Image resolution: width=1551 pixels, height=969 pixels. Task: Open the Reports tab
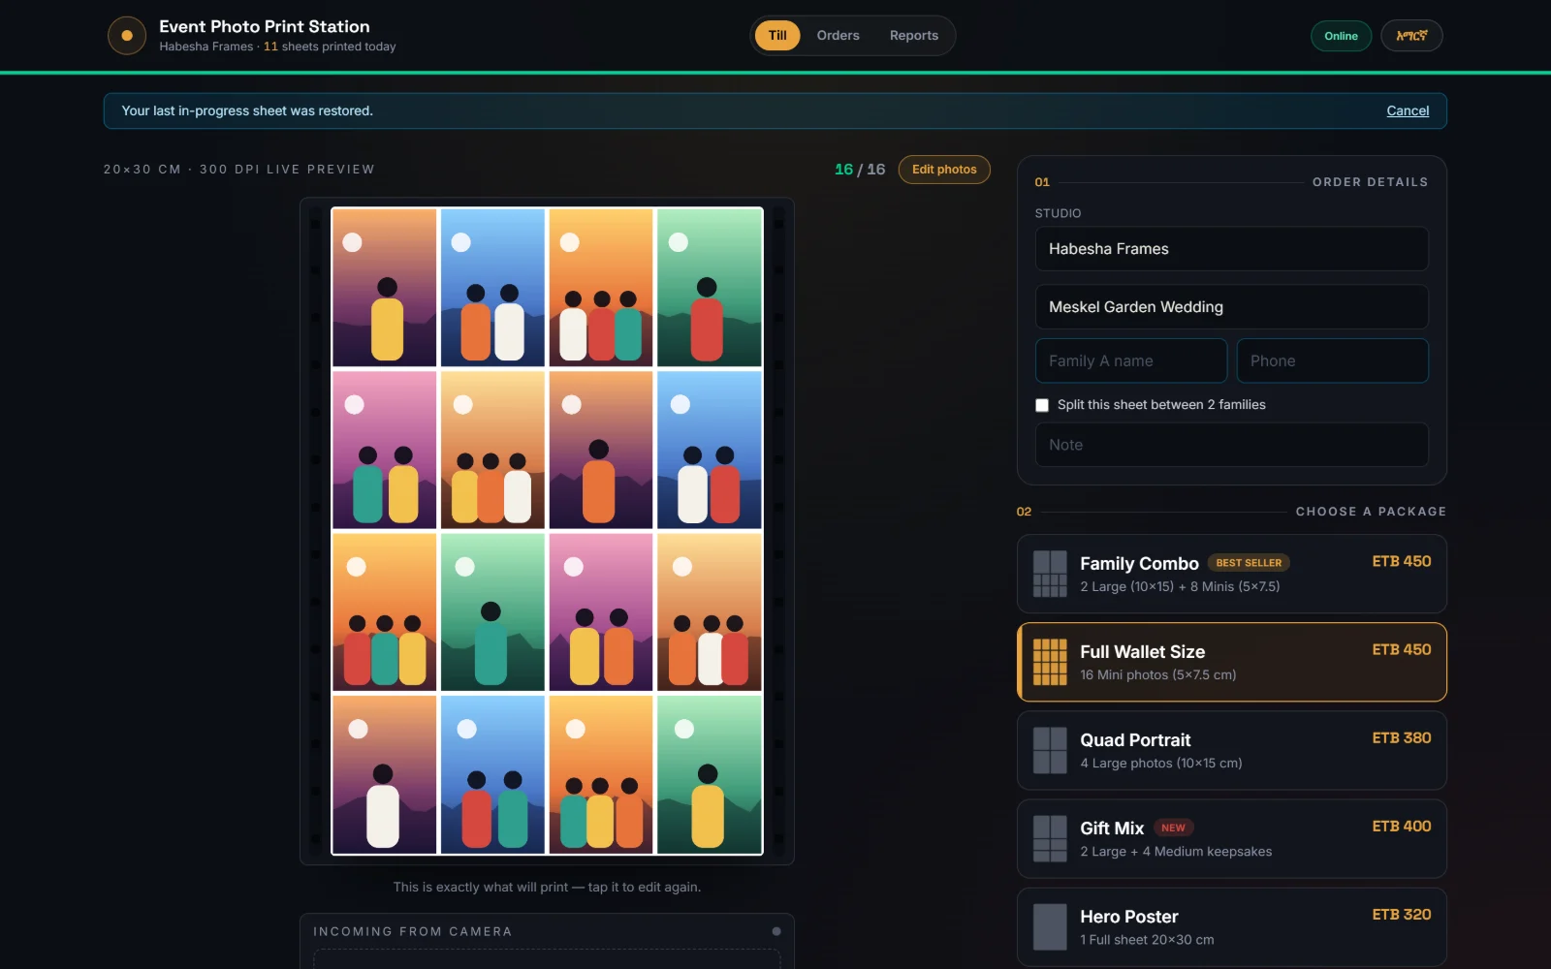[x=914, y=36]
